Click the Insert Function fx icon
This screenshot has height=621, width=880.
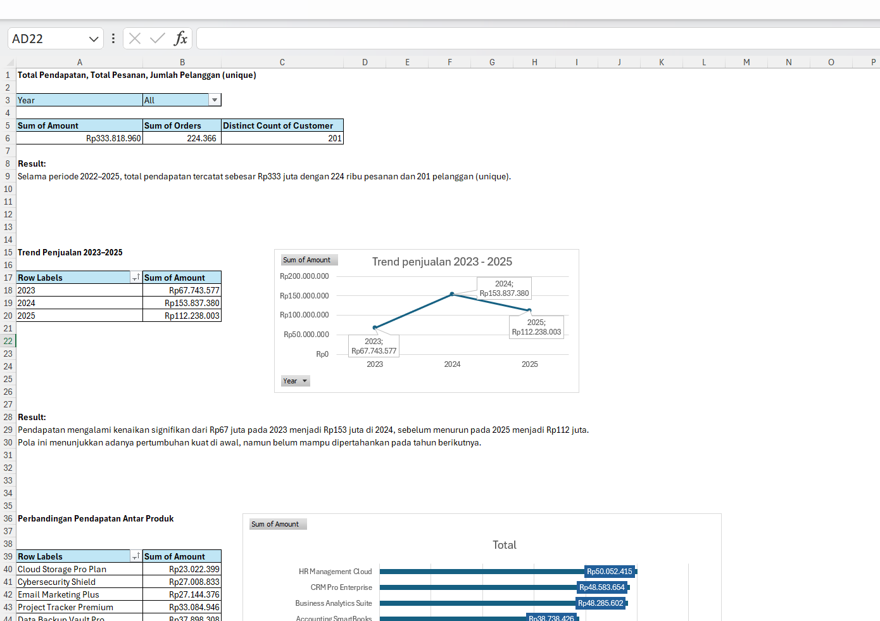181,38
